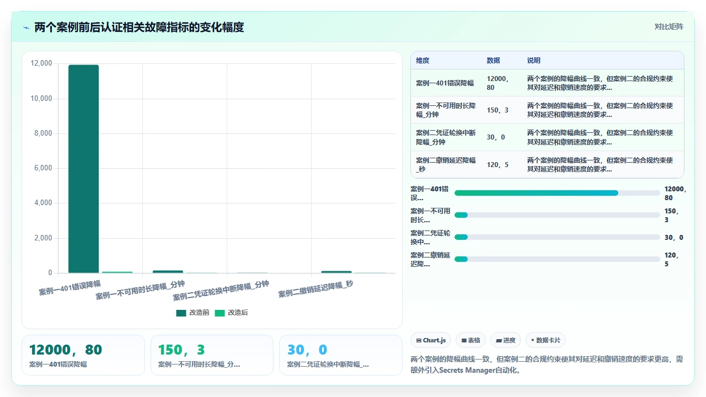
Task: Click table cell value 120，5
Action: [498, 164]
